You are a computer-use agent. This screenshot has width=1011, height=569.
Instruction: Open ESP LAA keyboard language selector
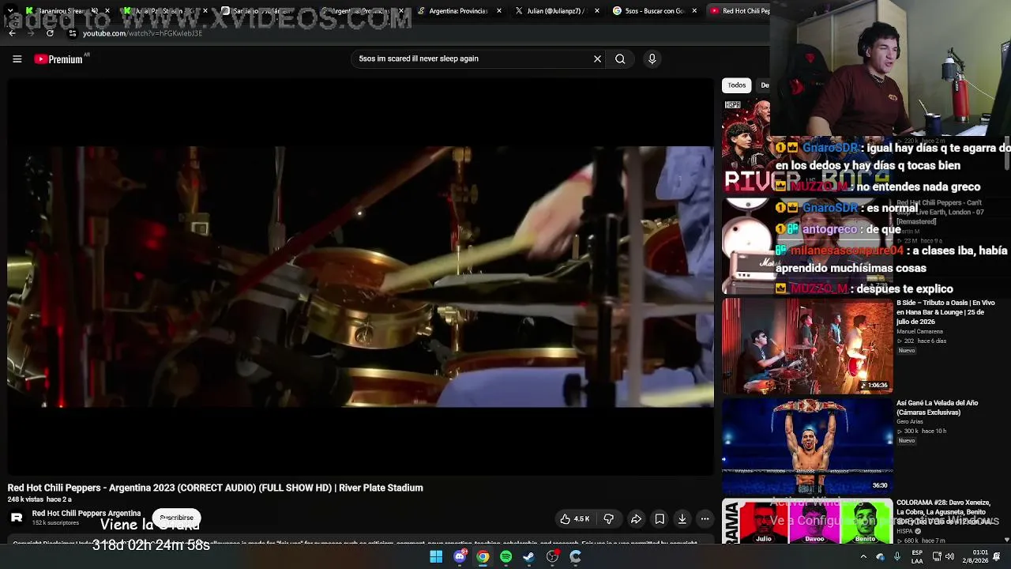[917, 556]
